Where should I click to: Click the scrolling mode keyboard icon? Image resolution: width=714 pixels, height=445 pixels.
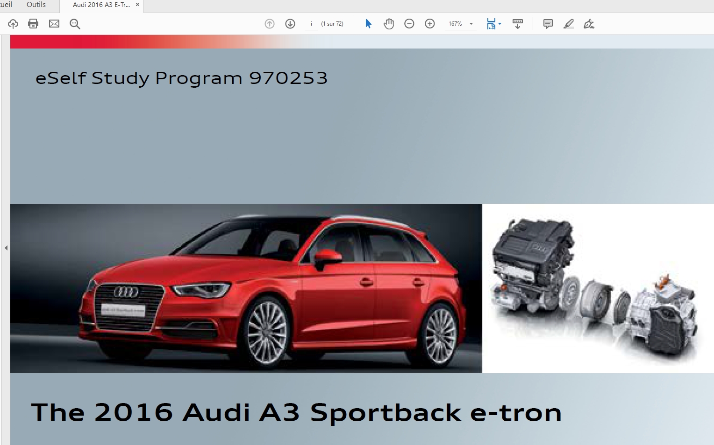click(x=518, y=24)
